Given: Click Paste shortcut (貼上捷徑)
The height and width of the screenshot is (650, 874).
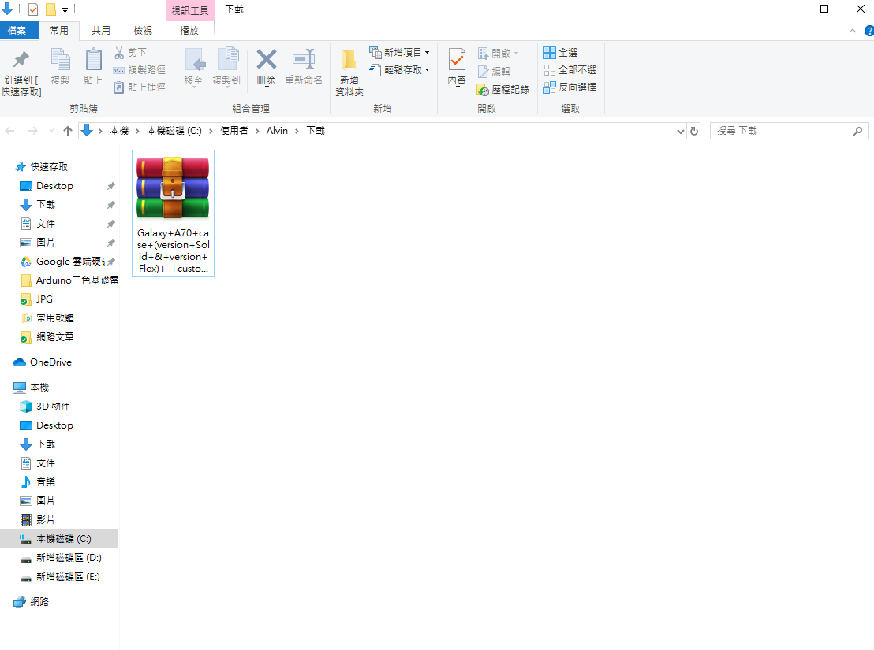Looking at the screenshot, I should 140,87.
